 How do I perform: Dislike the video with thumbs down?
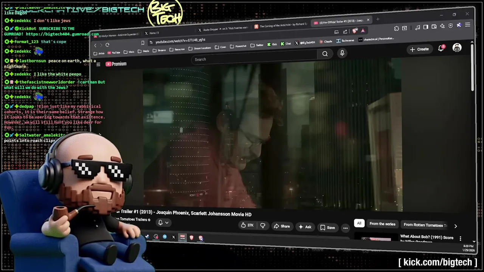coord(263,226)
